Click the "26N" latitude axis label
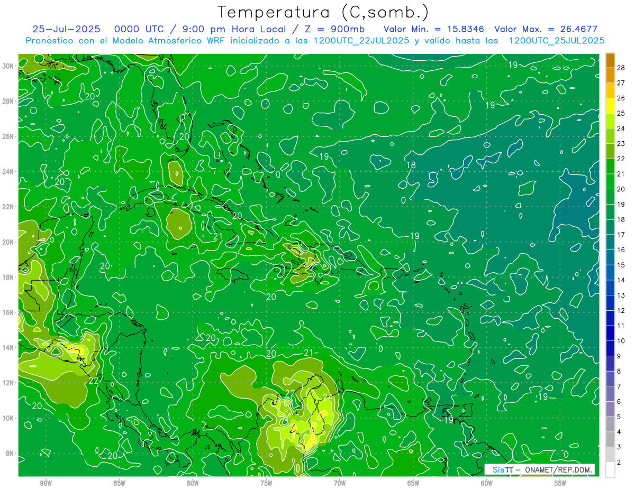This screenshot has height=490, width=635. tap(7, 136)
